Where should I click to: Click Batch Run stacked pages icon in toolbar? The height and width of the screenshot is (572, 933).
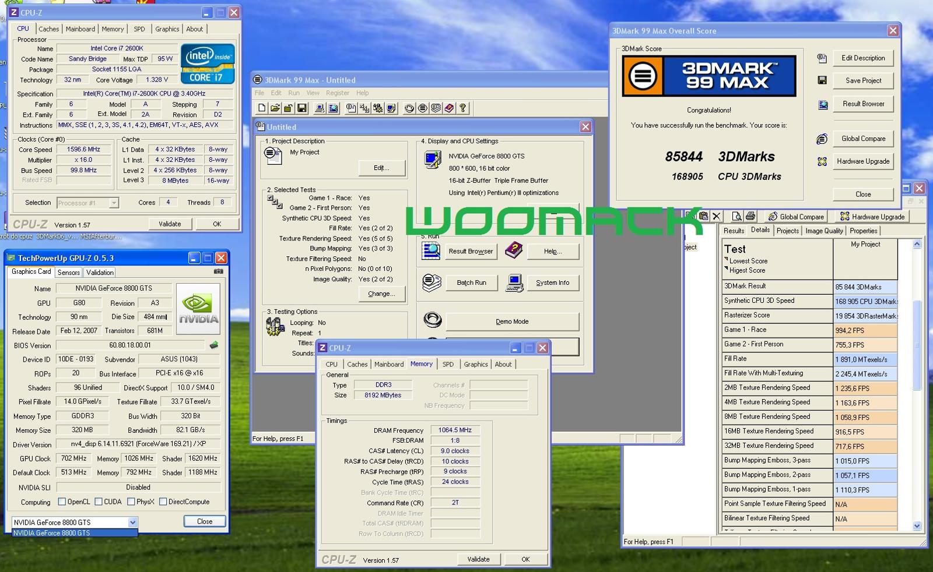[x=436, y=108]
